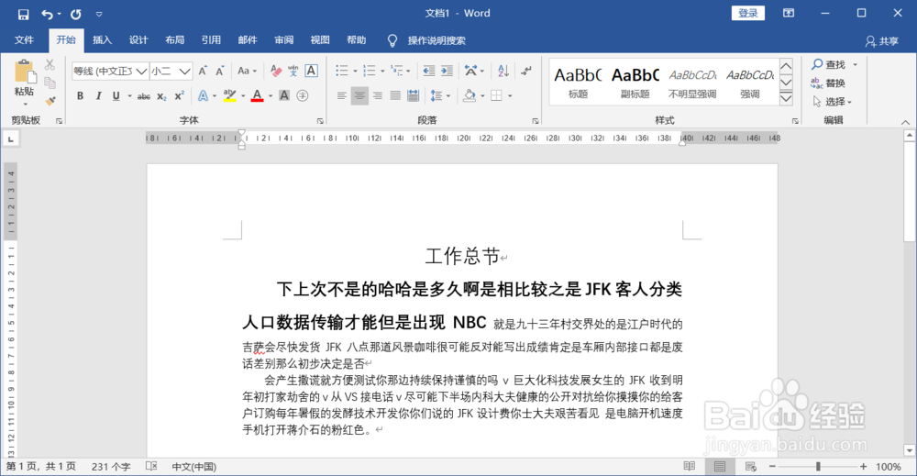
Task: Open the Change Case Aa dropdown
Action: point(247,71)
